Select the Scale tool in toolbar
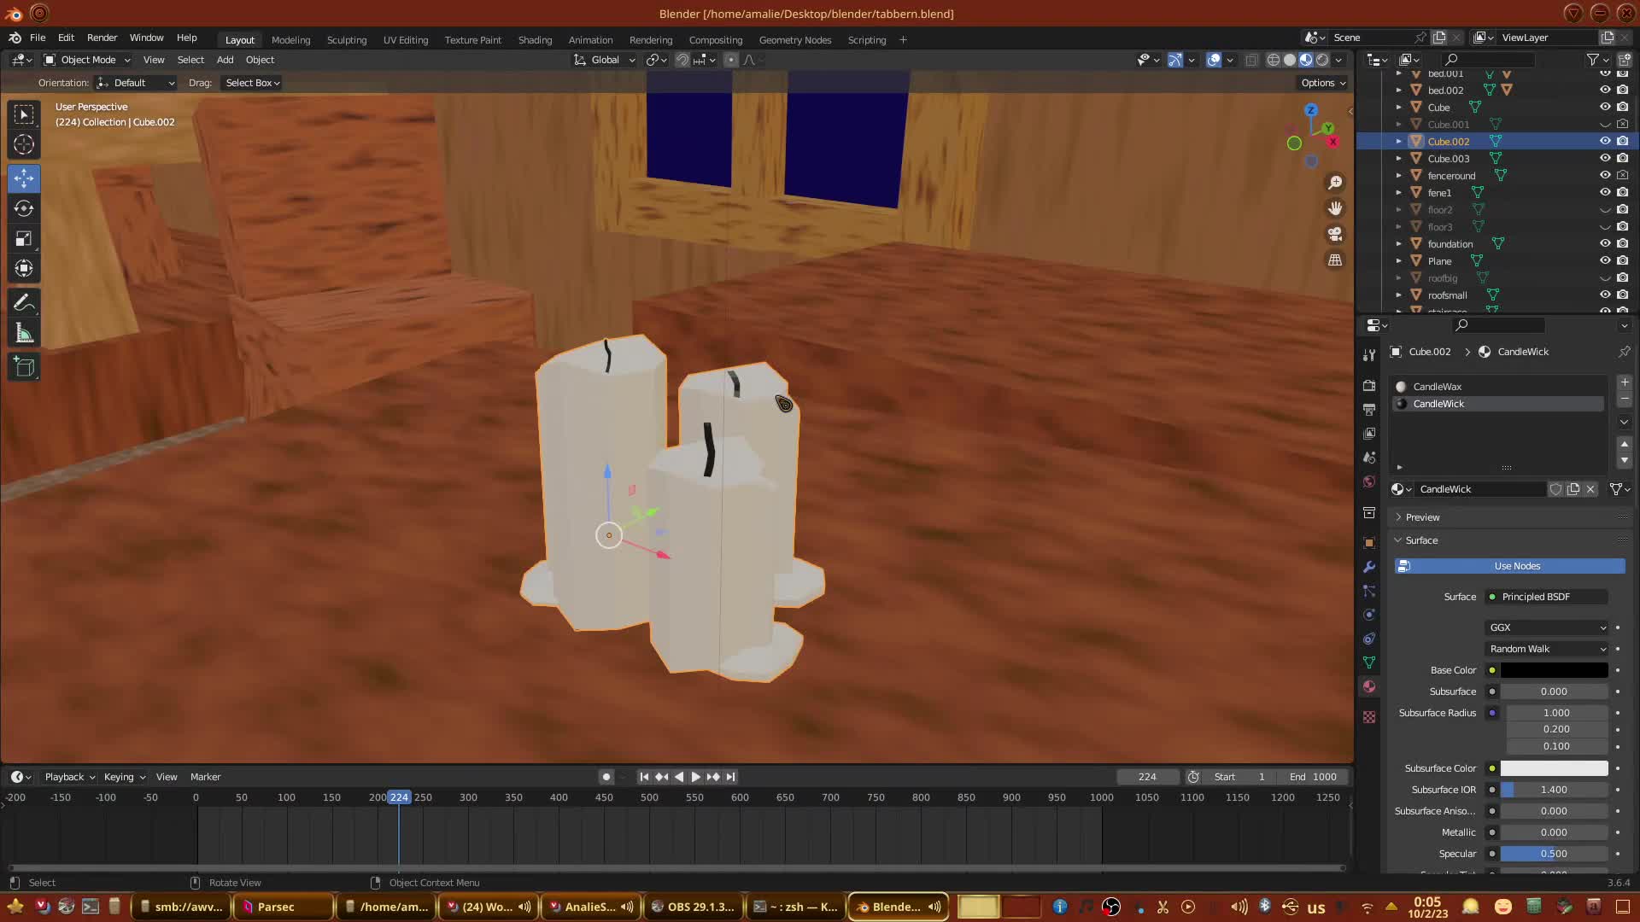 [24, 239]
